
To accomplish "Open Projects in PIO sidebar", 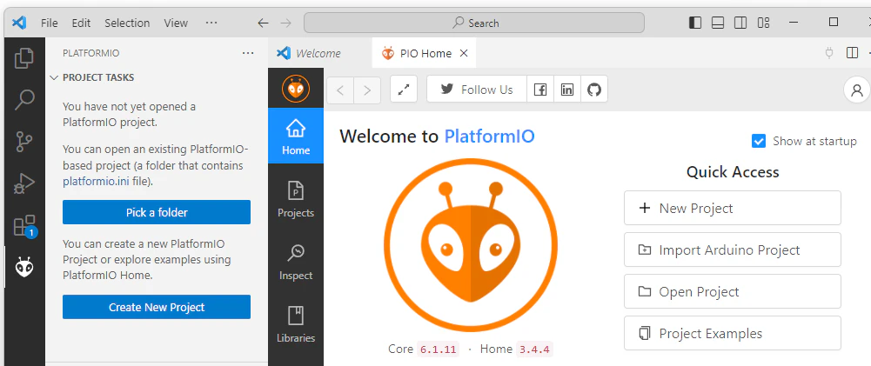I will [x=296, y=199].
